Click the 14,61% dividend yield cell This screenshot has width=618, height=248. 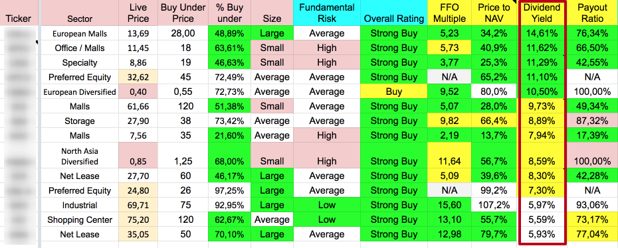(543, 33)
